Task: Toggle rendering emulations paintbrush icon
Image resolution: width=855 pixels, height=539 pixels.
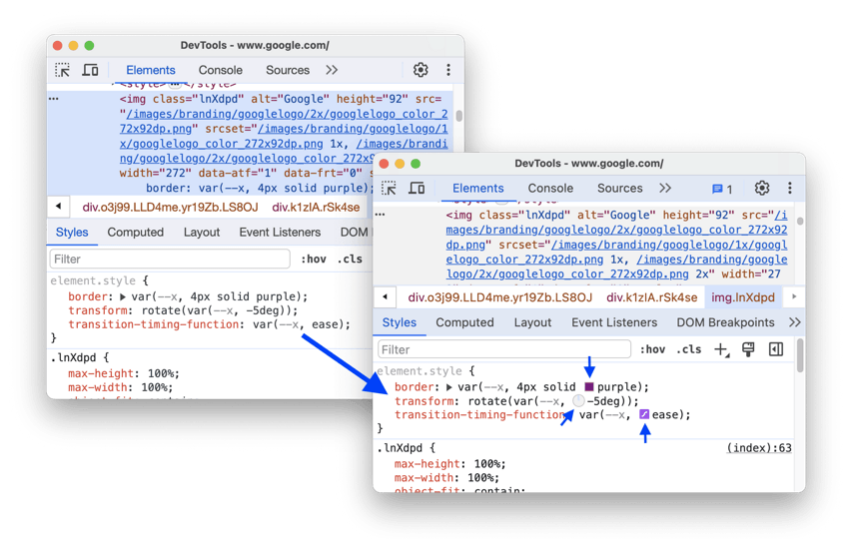Action: click(x=748, y=350)
